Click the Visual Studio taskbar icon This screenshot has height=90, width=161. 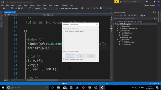pyautogui.click(x=102, y=87)
